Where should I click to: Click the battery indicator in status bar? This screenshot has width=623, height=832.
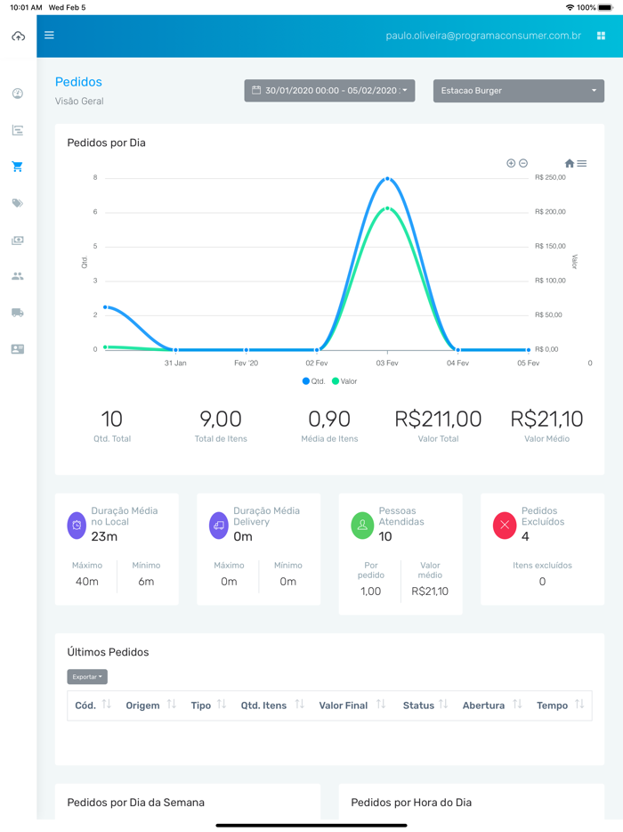(605, 7)
